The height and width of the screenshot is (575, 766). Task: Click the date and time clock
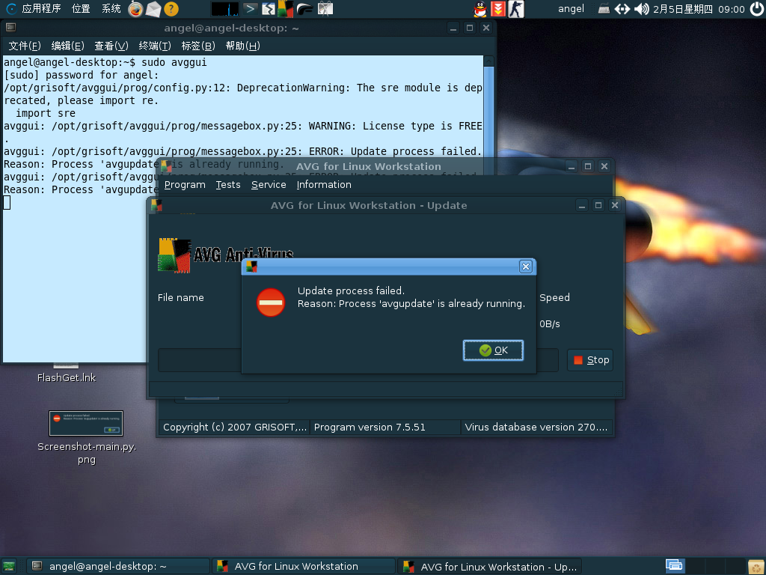click(x=699, y=9)
